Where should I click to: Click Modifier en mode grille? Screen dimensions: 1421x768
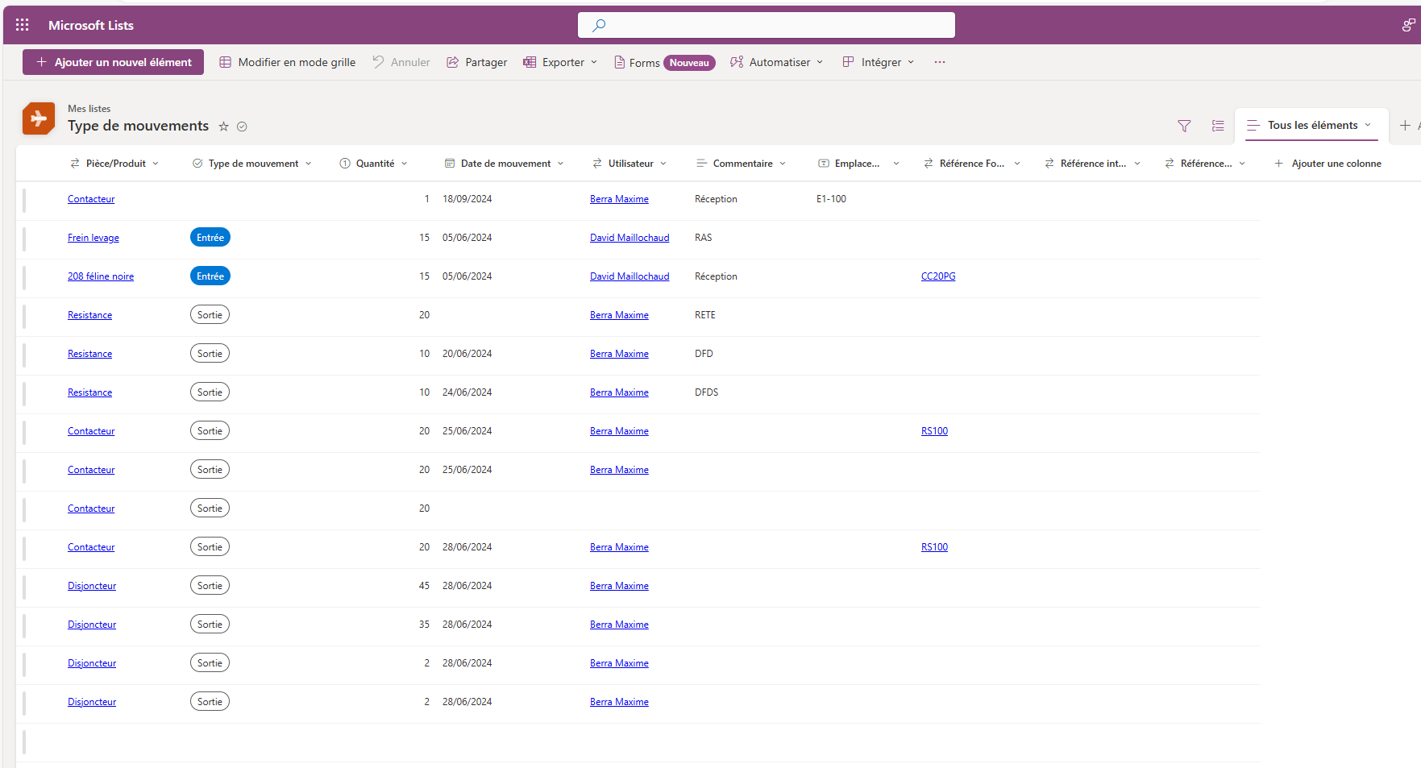tap(288, 62)
